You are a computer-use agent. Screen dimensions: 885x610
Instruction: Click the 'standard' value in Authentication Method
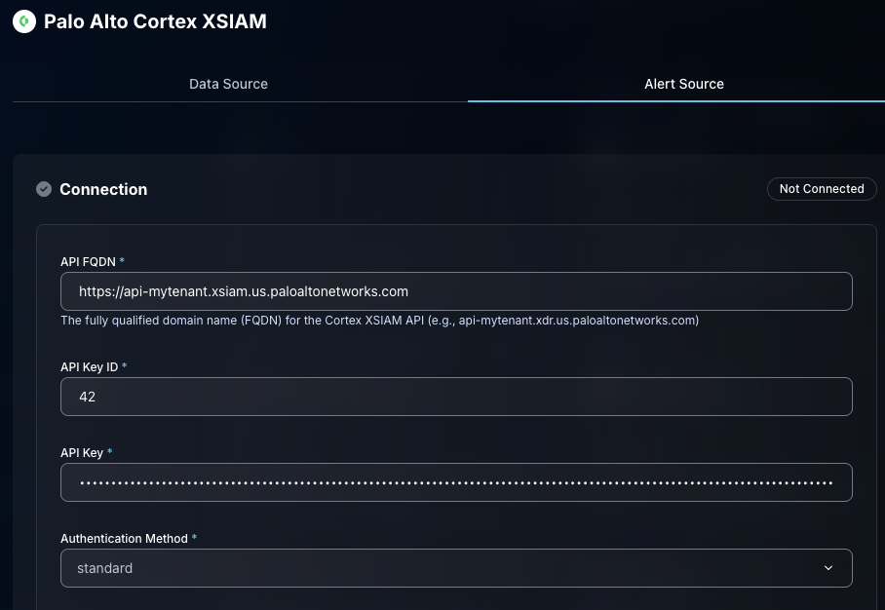tap(105, 568)
